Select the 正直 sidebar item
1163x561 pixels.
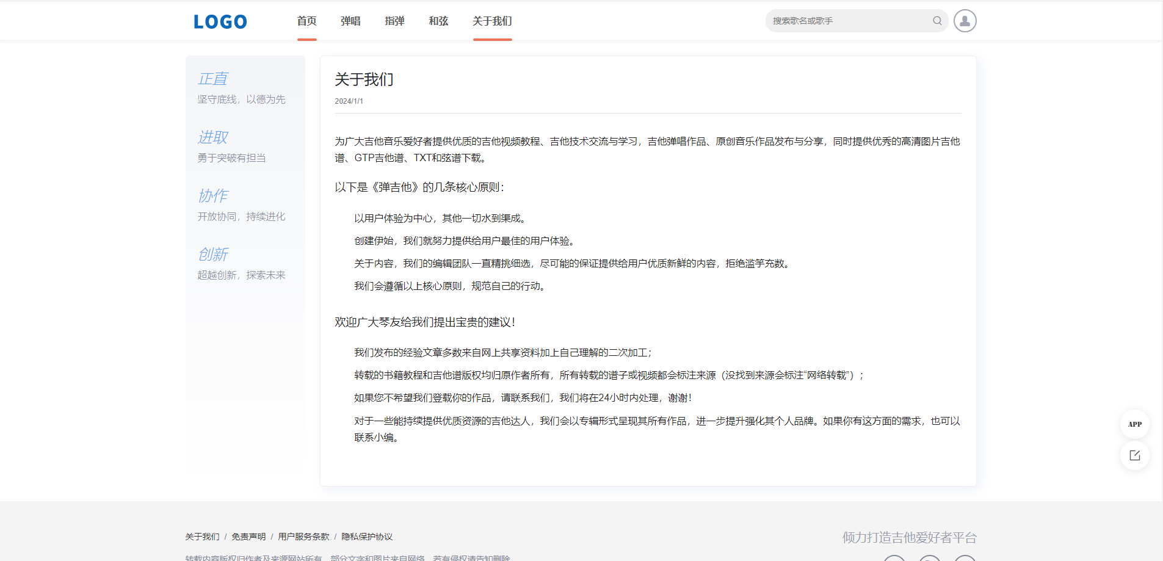[212, 79]
